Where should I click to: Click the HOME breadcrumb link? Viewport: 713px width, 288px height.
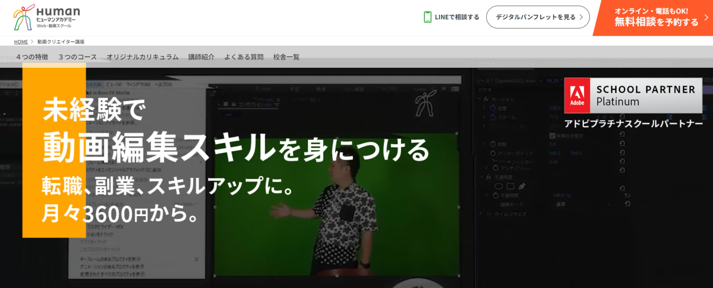tap(21, 42)
